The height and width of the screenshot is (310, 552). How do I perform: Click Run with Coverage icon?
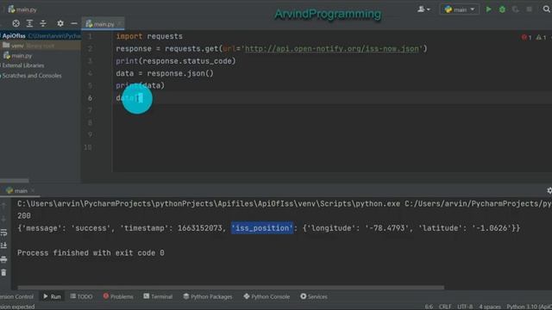pyautogui.click(x=516, y=9)
